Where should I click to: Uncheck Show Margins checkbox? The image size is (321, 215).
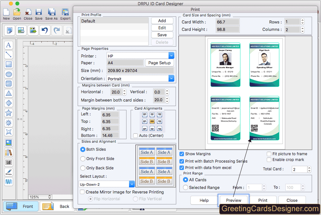pyautogui.click(x=182, y=154)
